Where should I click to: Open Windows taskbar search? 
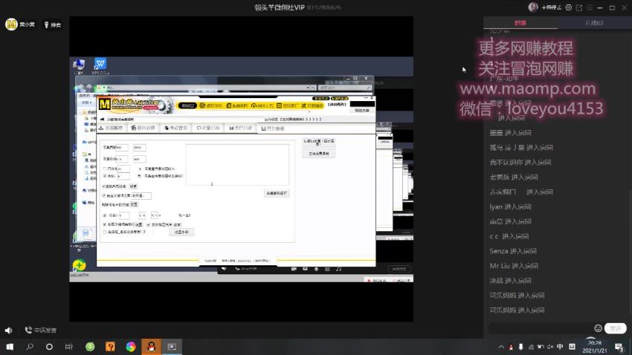click(30, 347)
